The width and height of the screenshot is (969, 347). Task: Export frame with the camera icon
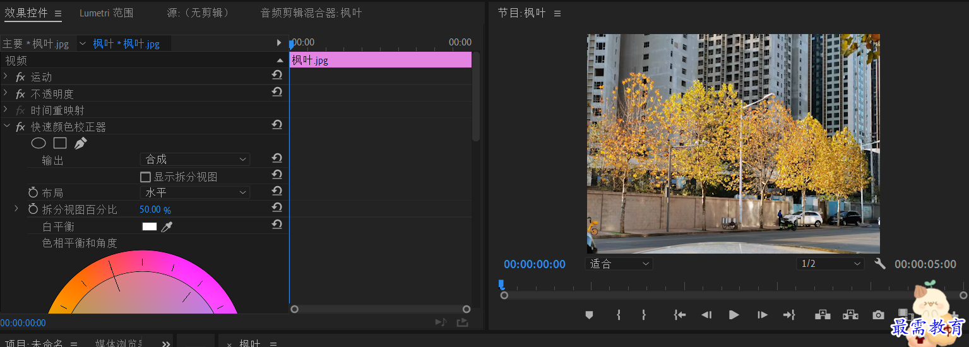[x=879, y=315]
